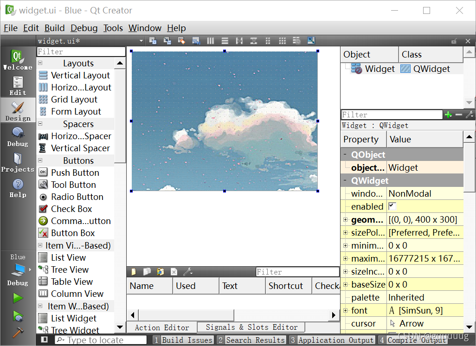This screenshot has height=346, width=476.
Task: Expand the geometry property
Action: coord(345,219)
